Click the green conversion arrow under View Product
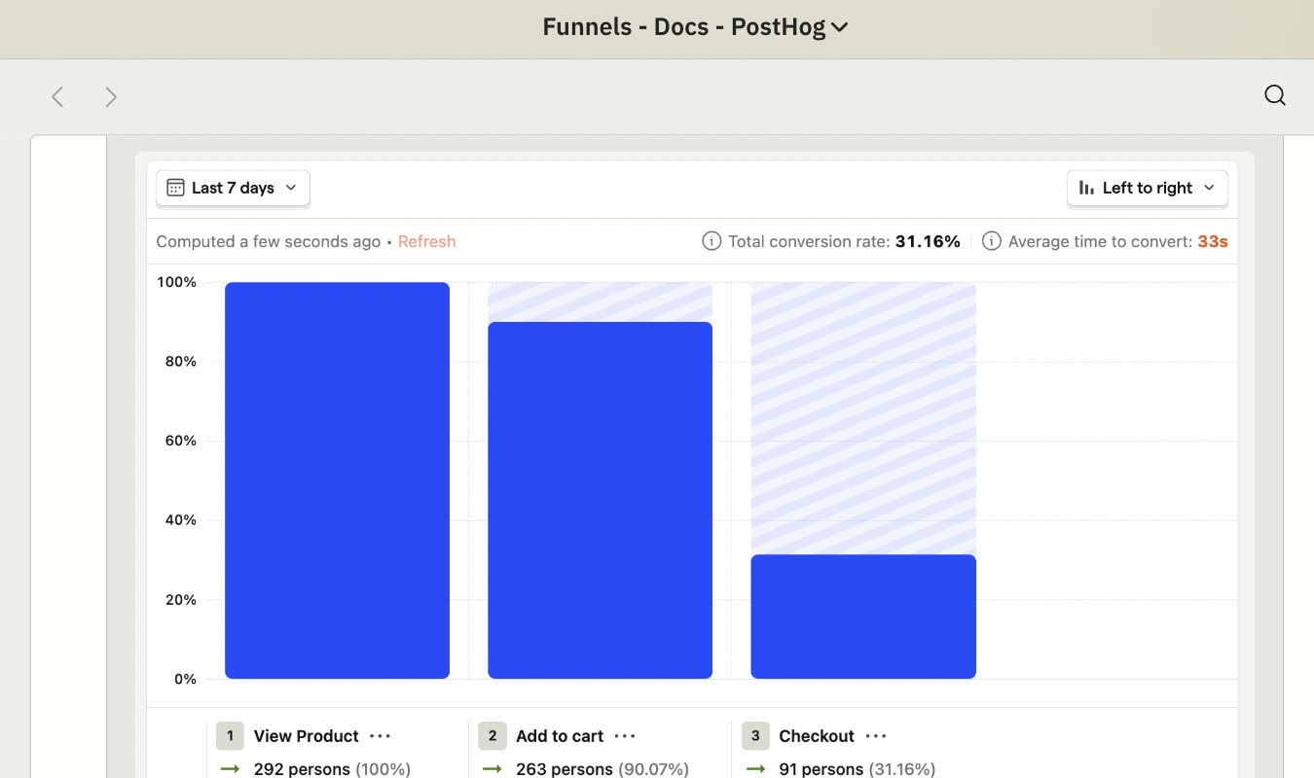This screenshot has width=1314, height=778. tap(230, 768)
